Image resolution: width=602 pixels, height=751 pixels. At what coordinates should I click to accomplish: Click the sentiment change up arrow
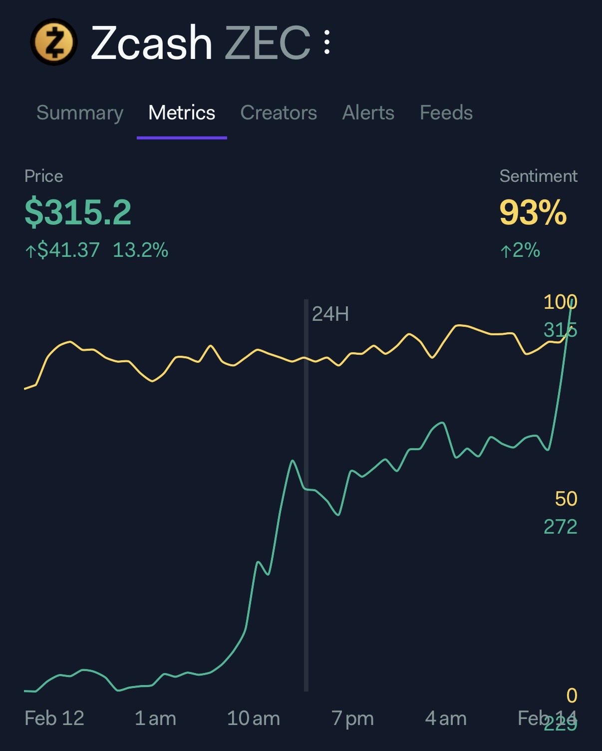(x=506, y=251)
